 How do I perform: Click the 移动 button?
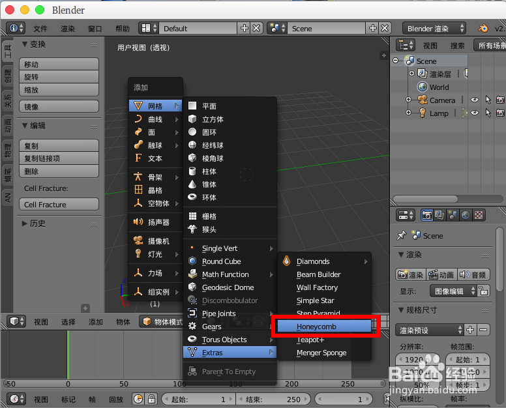click(x=59, y=64)
